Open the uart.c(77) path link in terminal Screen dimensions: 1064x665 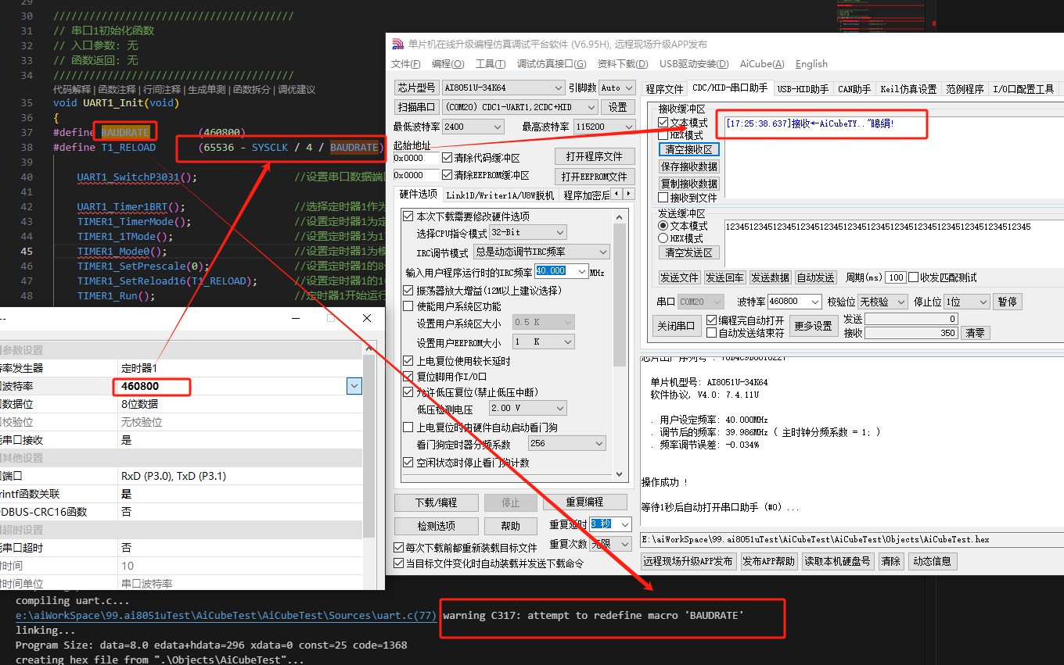pyautogui.click(x=226, y=616)
